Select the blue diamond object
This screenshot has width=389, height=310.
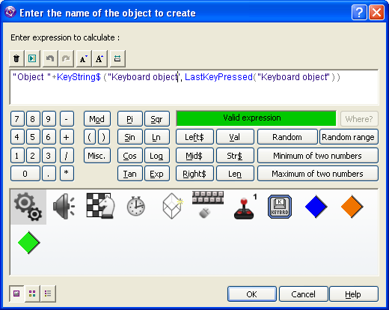pos(316,207)
